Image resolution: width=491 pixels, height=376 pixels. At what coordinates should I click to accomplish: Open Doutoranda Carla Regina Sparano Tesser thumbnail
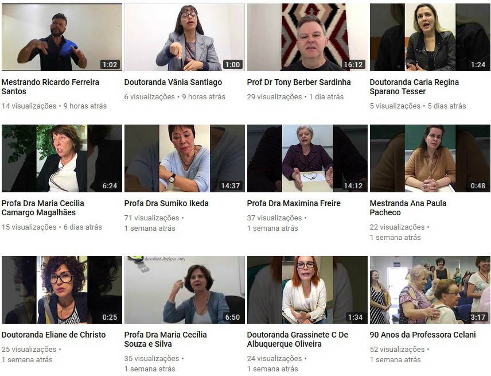click(x=430, y=37)
